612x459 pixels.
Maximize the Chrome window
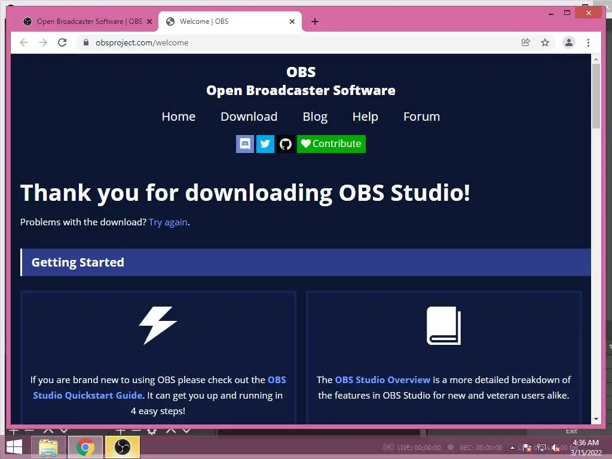point(568,13)
